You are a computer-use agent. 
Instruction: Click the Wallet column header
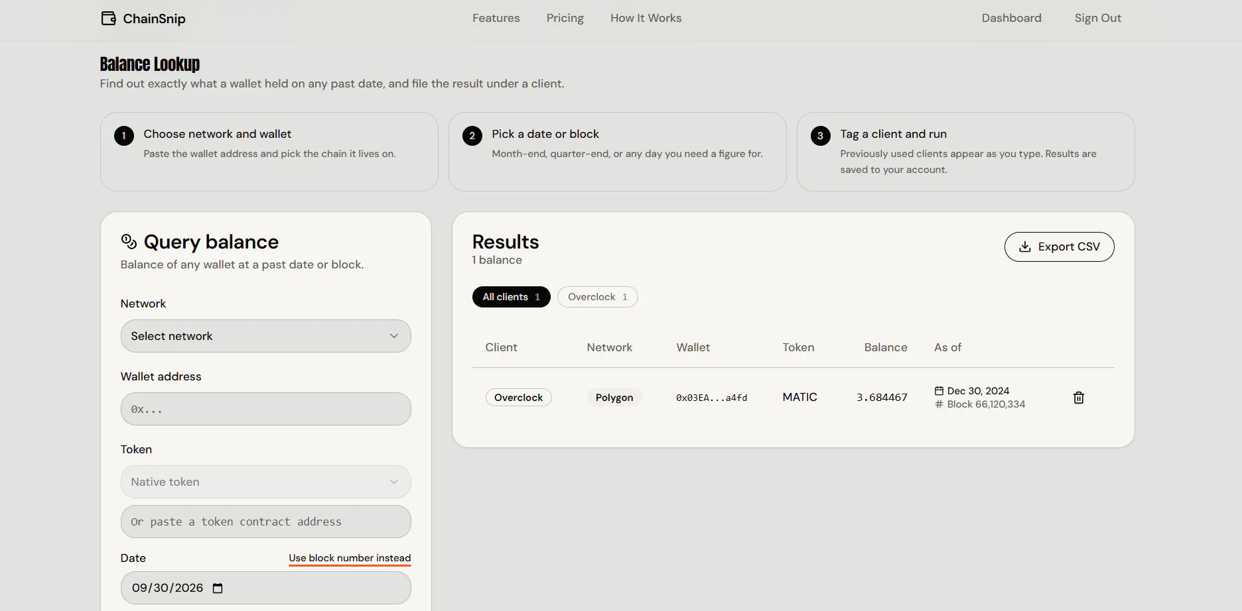(693, 347)
